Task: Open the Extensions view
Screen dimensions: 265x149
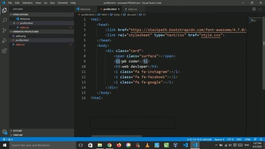Action: (x=5, y=50)
